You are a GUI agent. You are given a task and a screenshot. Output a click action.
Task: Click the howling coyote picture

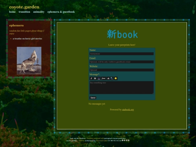(x=29, y=61)
